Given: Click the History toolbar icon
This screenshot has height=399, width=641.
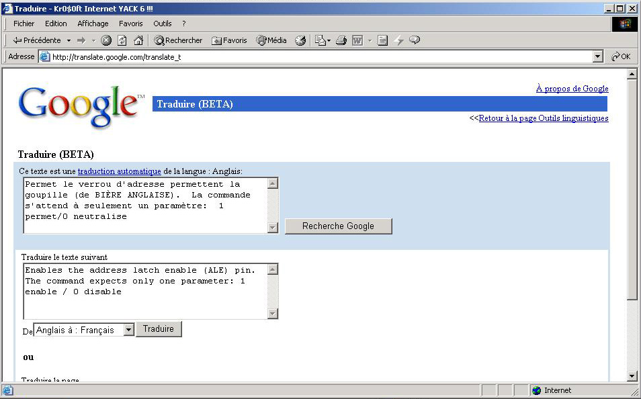Looking at the screenshot, I should point(300,40).
